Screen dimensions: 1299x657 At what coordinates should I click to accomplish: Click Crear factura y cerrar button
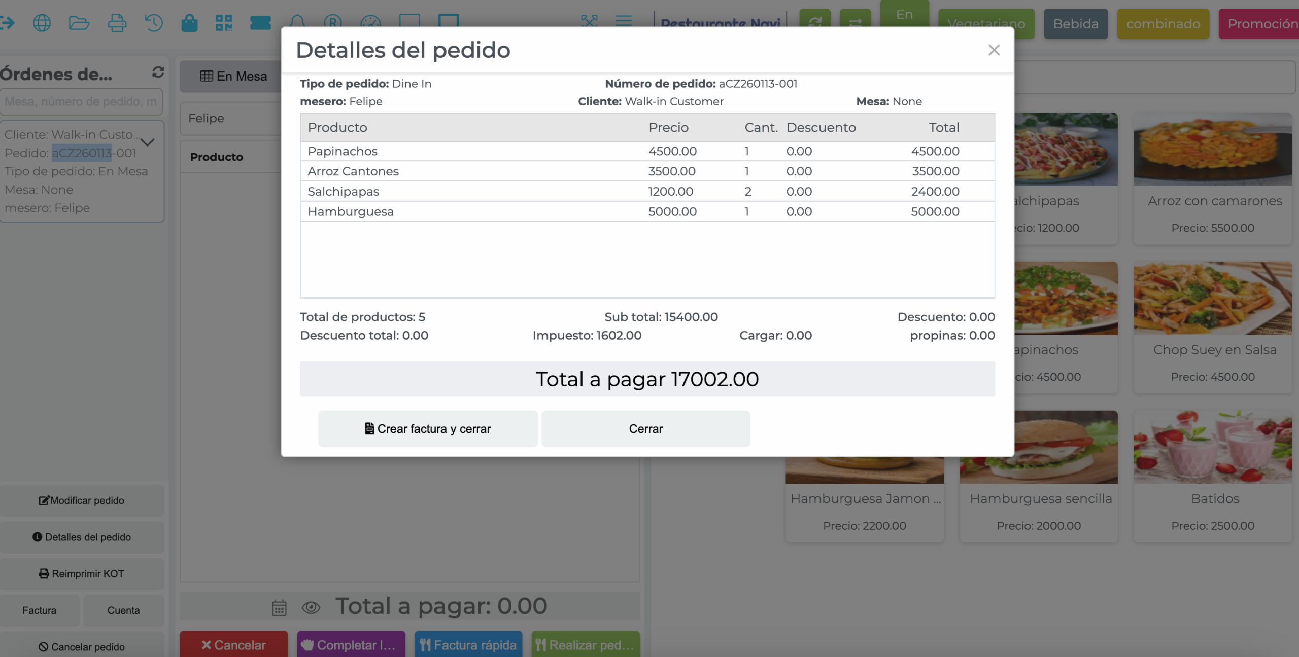coord(428,429)
